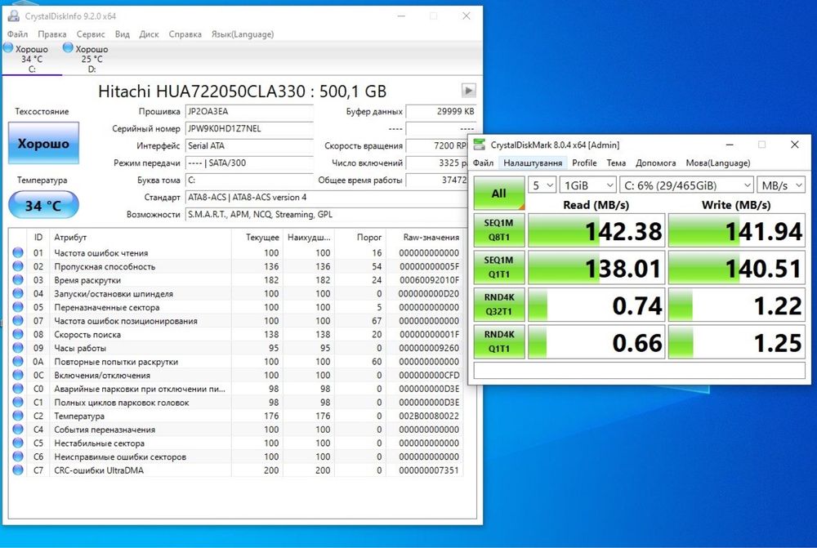Start the RND4K Q1T1 test
Screen dimensions: 817x548
pos(498,341)
